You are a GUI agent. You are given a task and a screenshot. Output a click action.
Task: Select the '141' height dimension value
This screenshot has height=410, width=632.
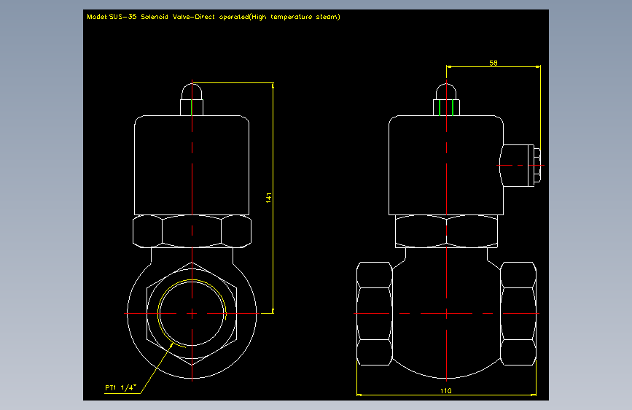[x=269, y=198]
